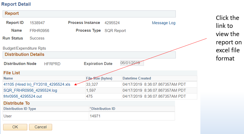Select the File Size (bytes) column header
The image size is (244, 134).
point(99,78)
